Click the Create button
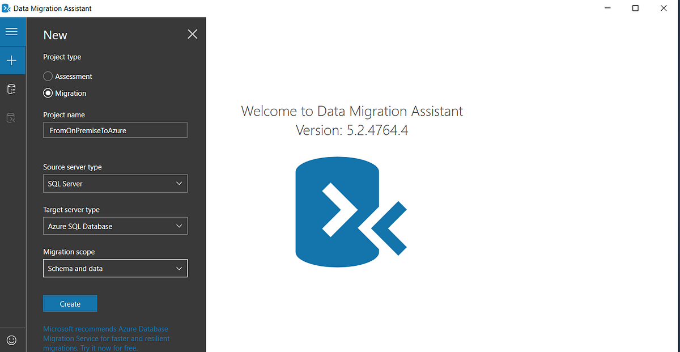Viewport: 680px width, 352px height. (70, 303)
